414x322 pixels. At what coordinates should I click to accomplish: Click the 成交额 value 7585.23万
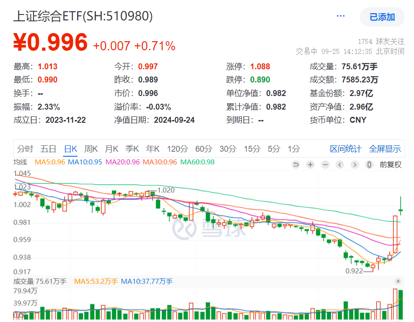coord(360,80)
